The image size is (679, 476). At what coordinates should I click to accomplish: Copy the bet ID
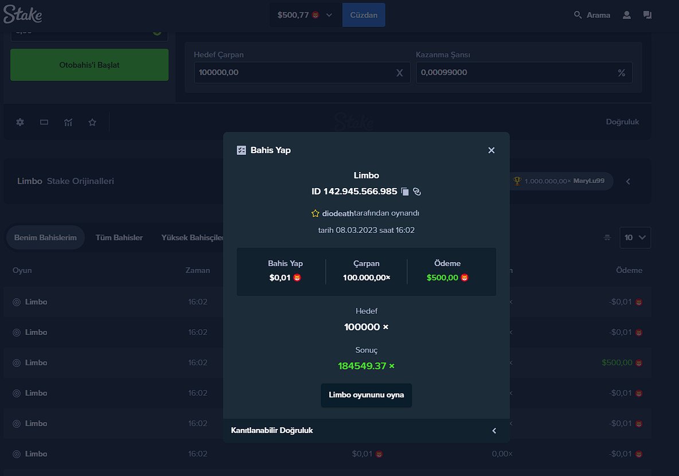pos(405,192)
